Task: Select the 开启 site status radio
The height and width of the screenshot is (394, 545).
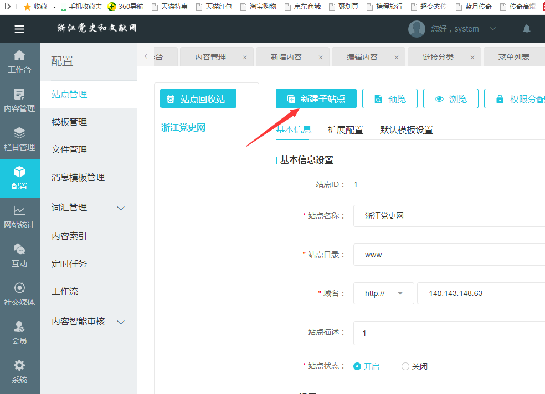Action: pos(357,366)
